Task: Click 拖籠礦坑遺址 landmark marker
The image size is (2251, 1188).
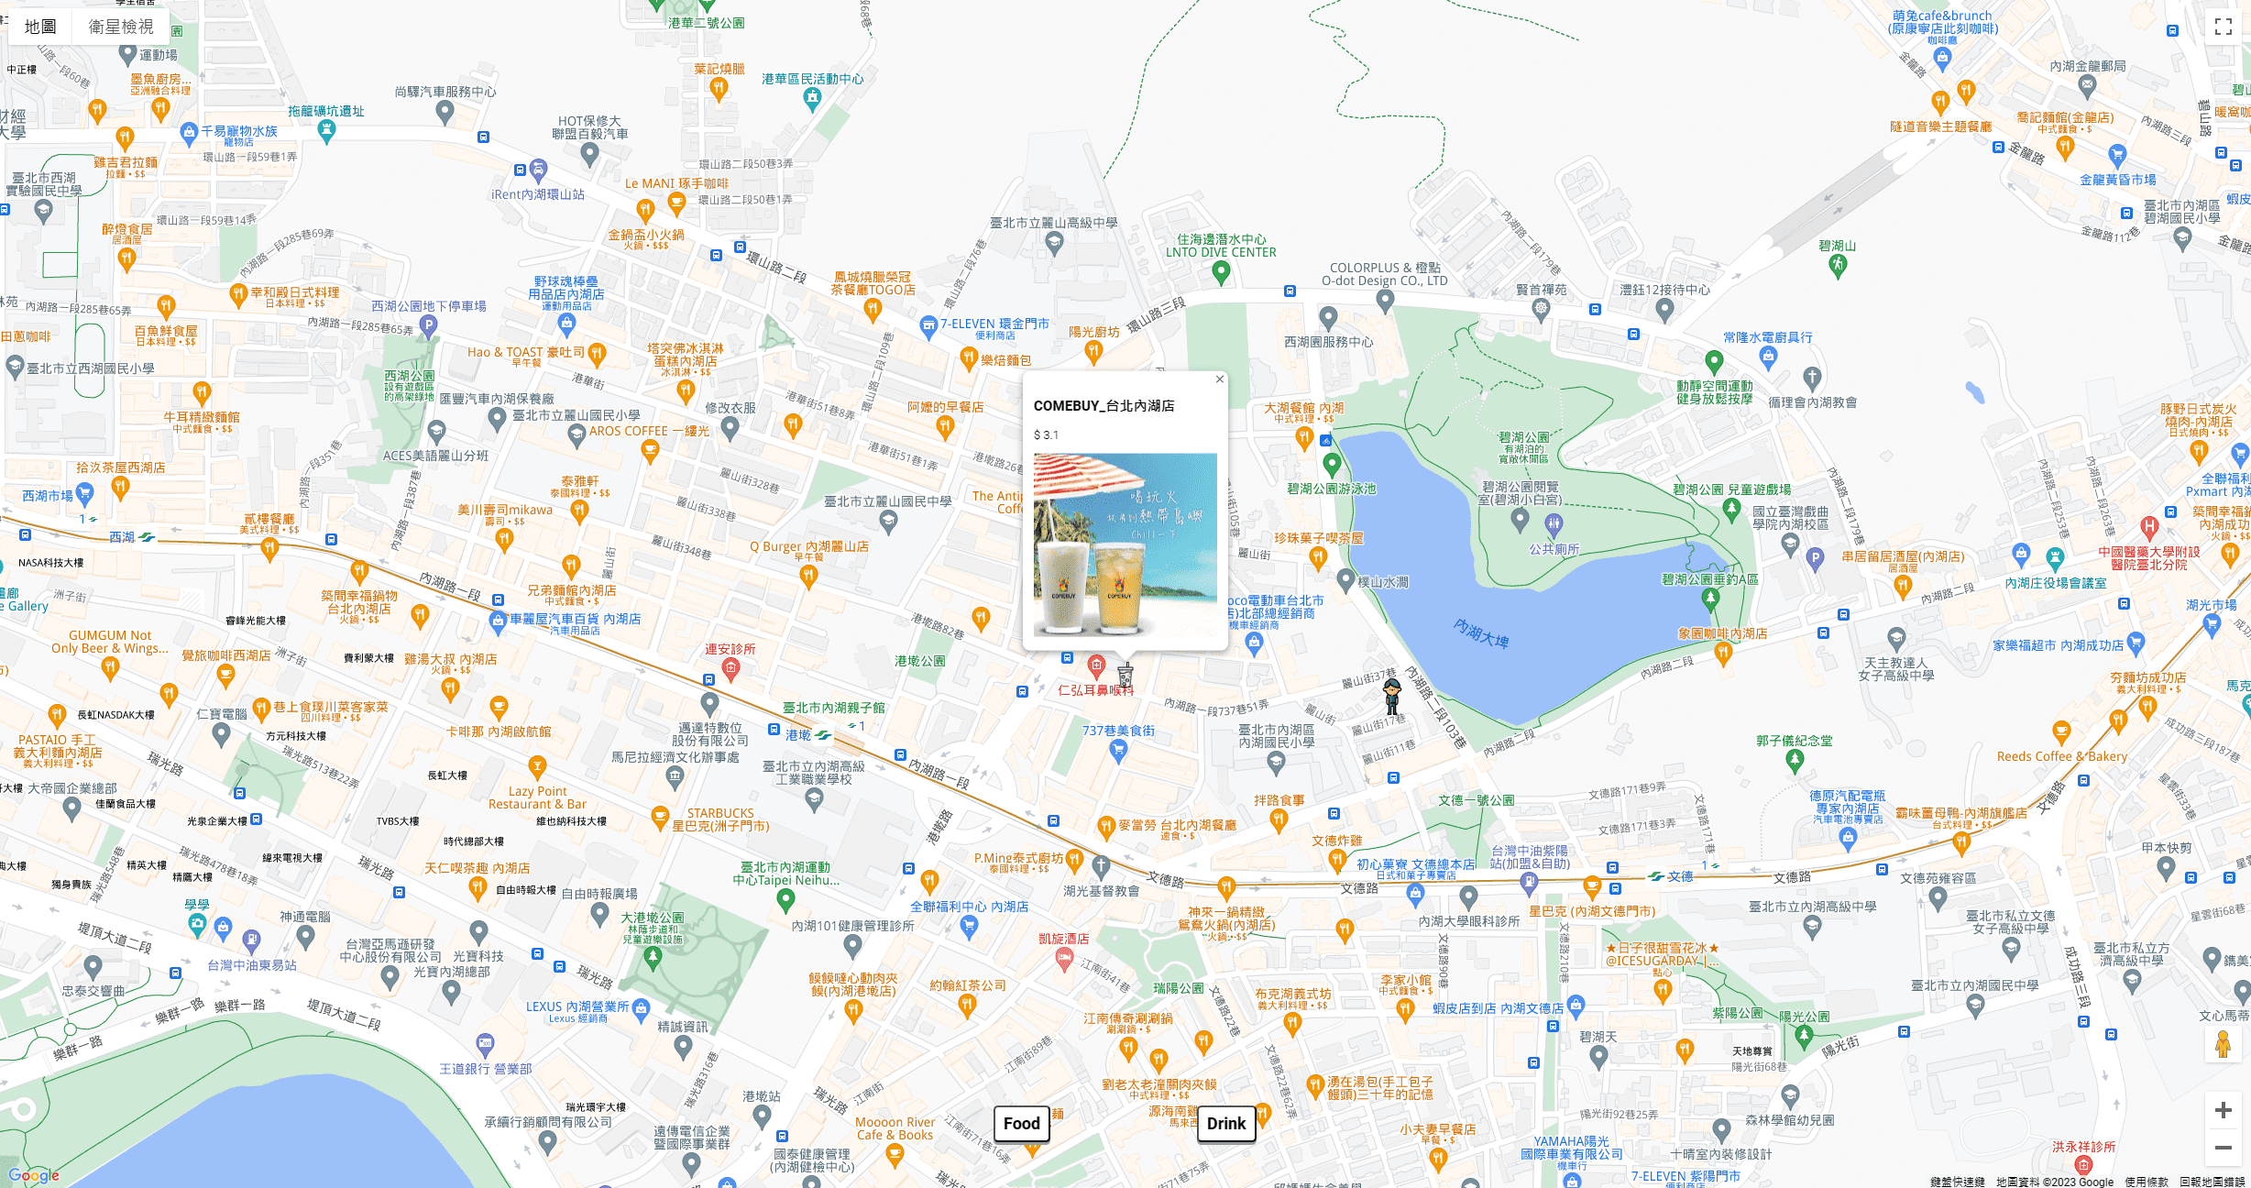Action: (326, 130)
